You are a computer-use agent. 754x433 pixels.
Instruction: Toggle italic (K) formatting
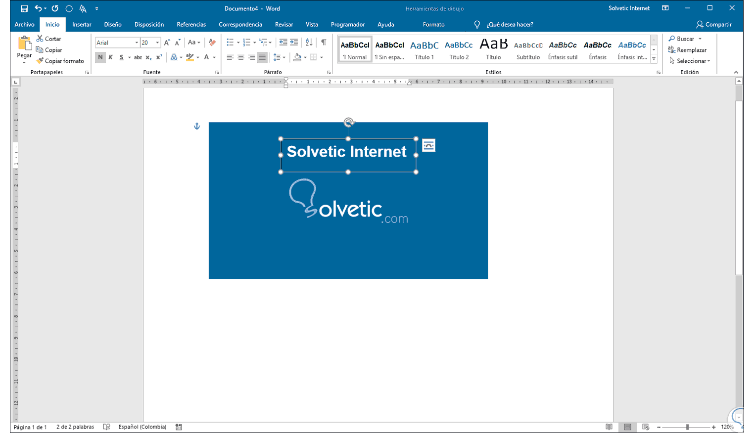[111, 57]
